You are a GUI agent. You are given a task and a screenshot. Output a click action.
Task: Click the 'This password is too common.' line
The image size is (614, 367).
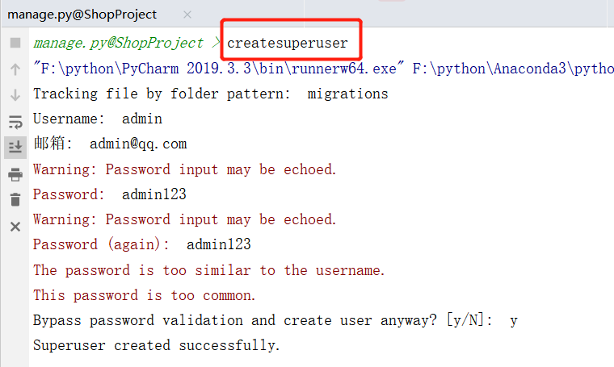144,295
